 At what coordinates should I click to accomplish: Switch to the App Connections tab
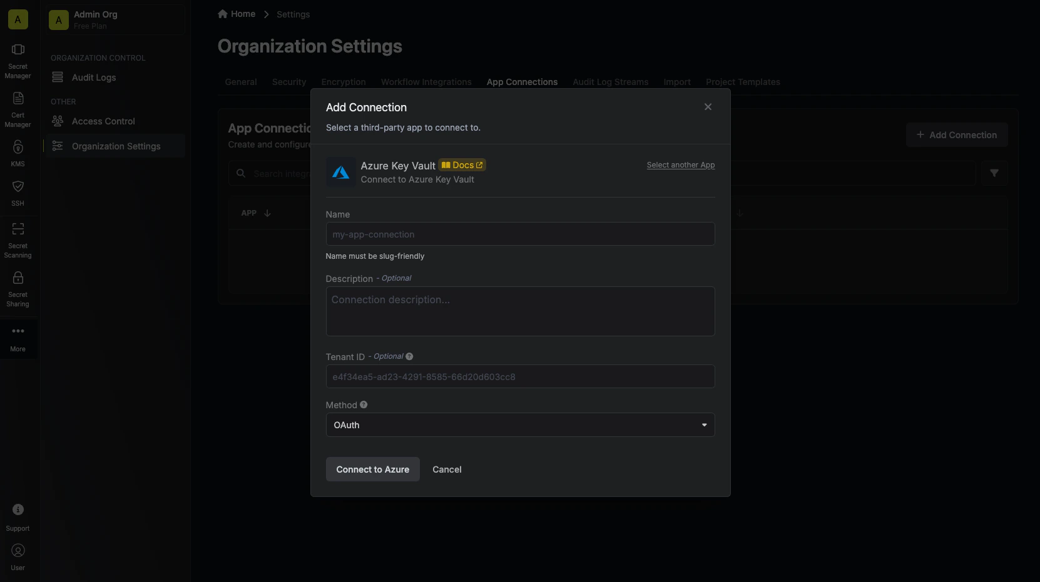coord(522,82)
